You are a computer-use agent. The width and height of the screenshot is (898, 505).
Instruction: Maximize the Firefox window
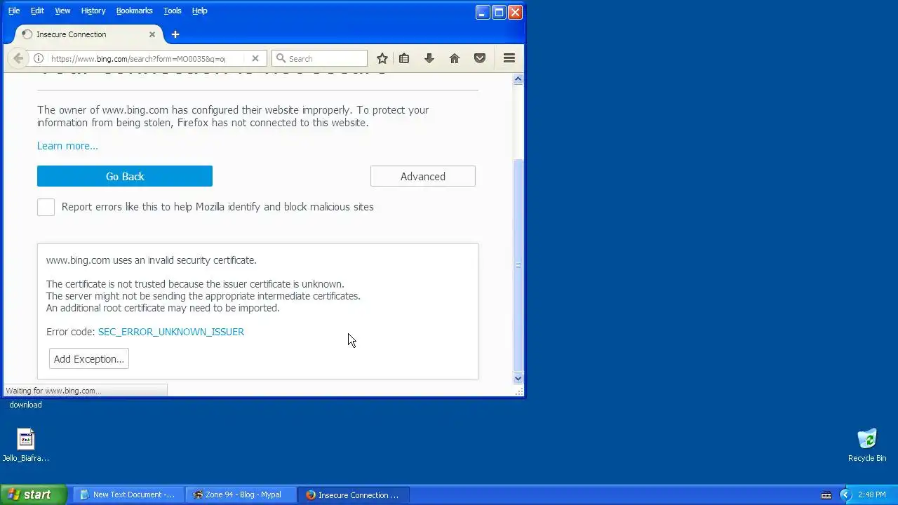tap(499, 12)
